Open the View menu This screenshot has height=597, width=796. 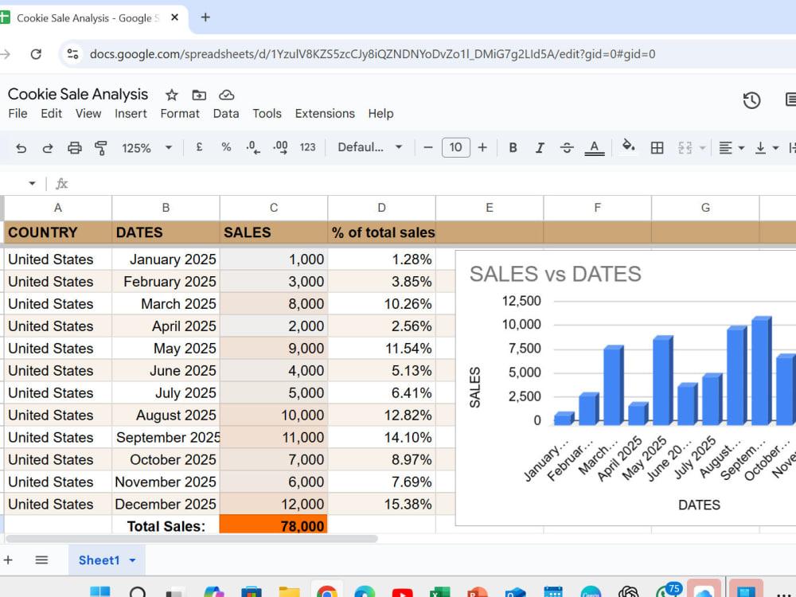tap(88, 114)
